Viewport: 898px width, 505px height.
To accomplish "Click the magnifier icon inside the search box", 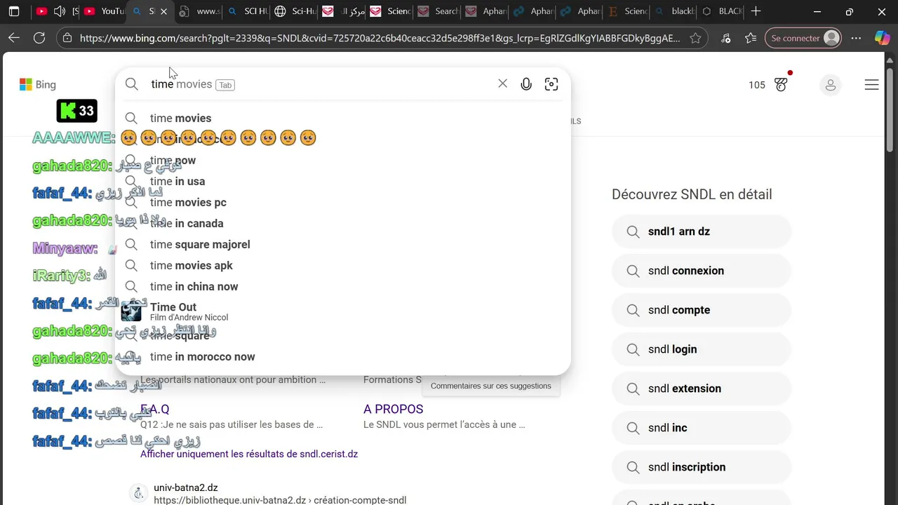I will pos(132,84).
